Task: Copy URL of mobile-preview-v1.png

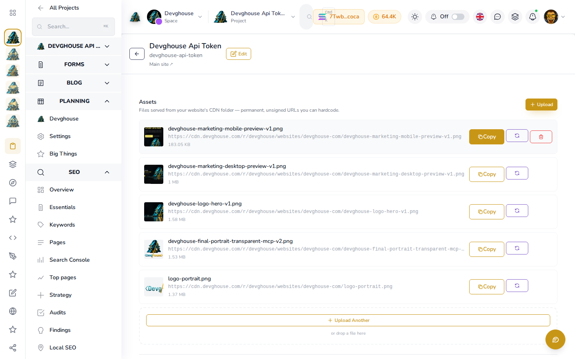Action: pyautogui.click(x=487, y=137)
